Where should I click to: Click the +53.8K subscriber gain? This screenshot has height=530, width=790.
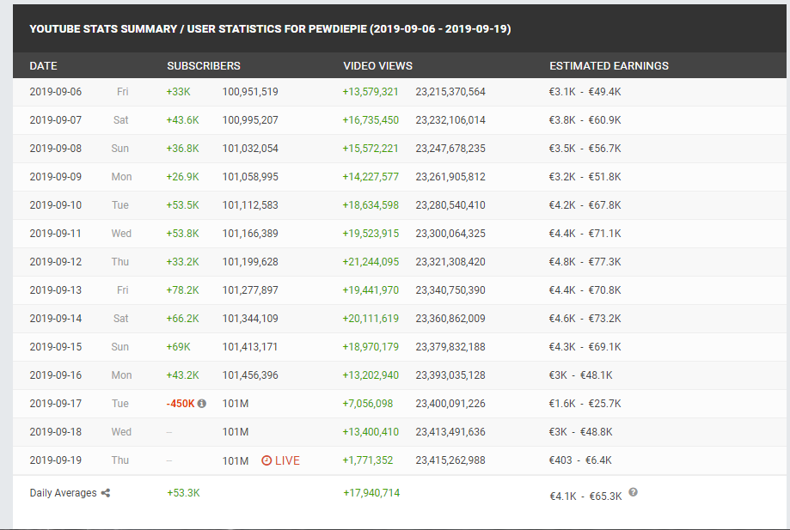coord(183,234)
